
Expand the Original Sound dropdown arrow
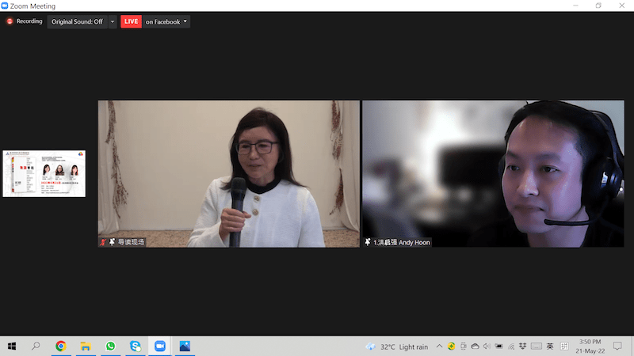[112, 21]
